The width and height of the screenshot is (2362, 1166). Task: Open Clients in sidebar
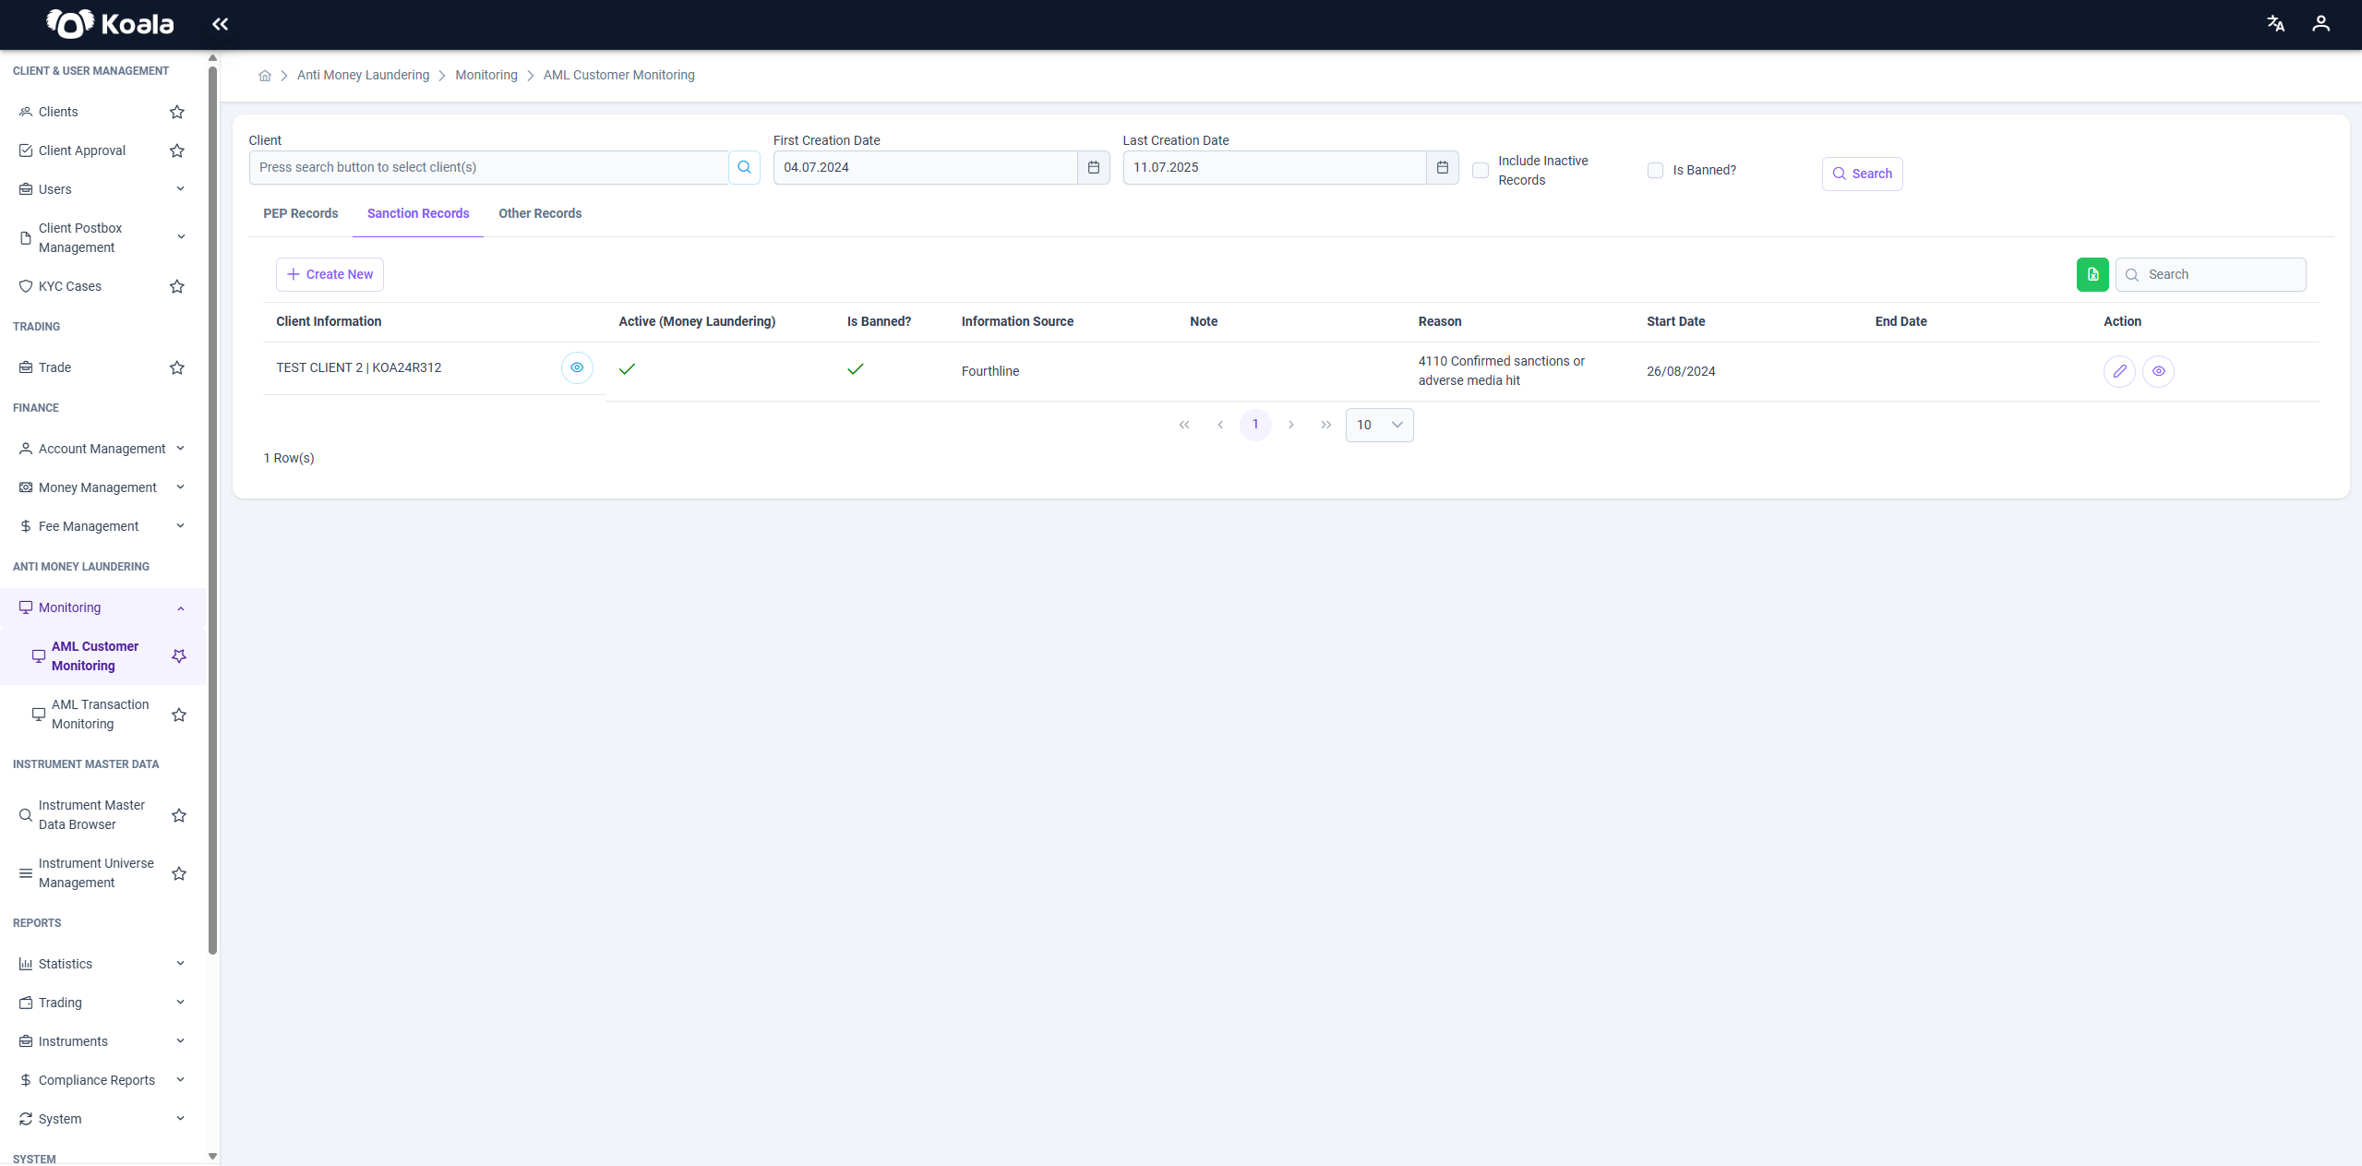[x=58, y=112]
